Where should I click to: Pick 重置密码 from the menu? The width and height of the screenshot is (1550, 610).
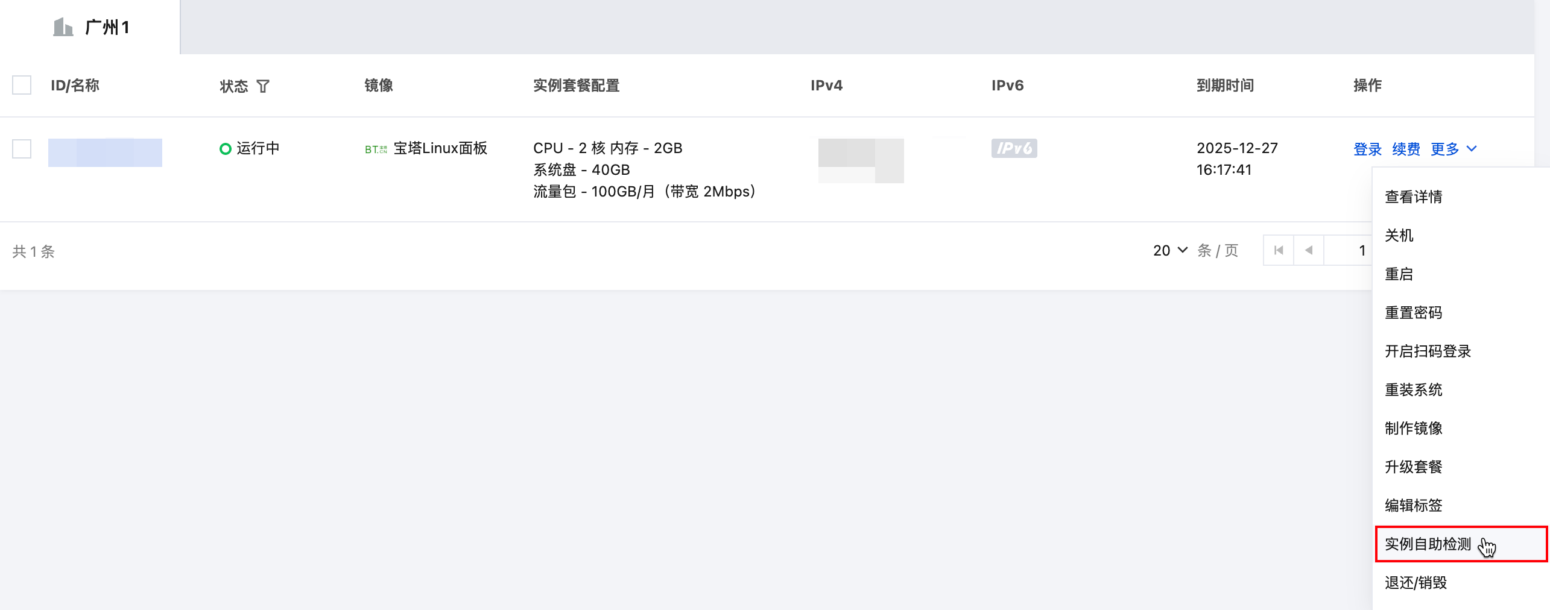coord(1413,313)
